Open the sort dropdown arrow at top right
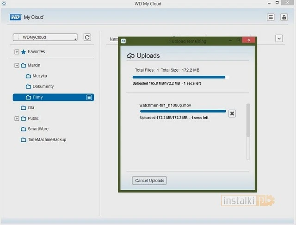The width and height of the screenshot is (296, 225). pyautogui.click(x=279, y=38)
